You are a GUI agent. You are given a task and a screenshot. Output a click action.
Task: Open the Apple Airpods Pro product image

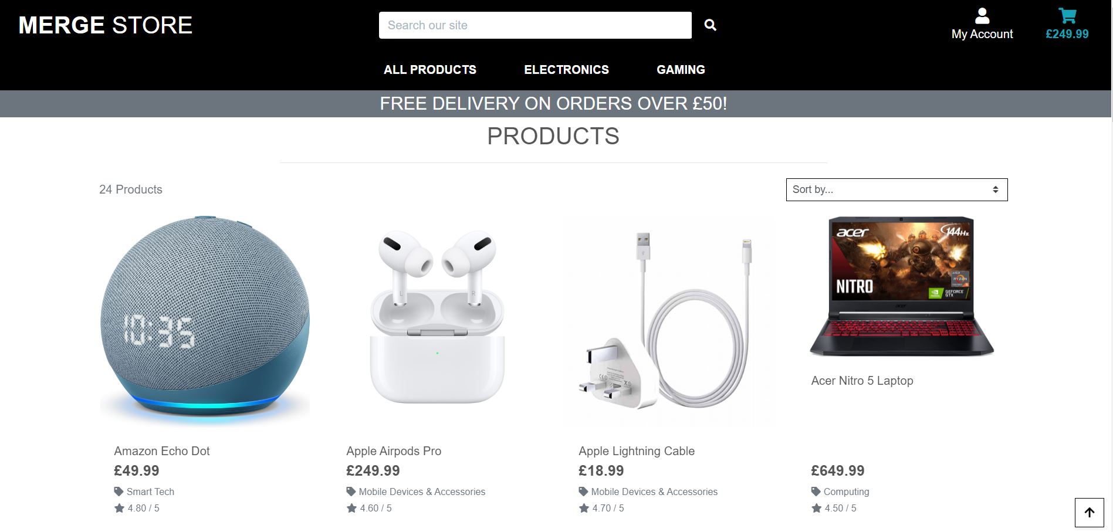click(437, 321)
